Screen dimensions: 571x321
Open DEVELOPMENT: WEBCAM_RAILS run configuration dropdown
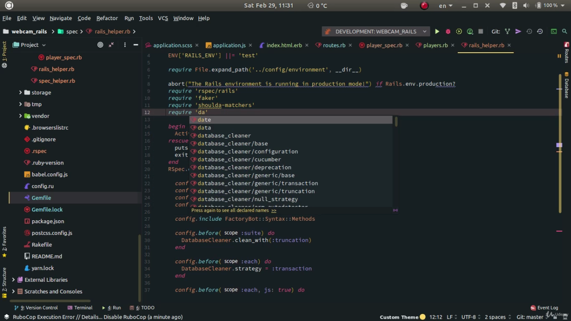click(x=376, y=32)
